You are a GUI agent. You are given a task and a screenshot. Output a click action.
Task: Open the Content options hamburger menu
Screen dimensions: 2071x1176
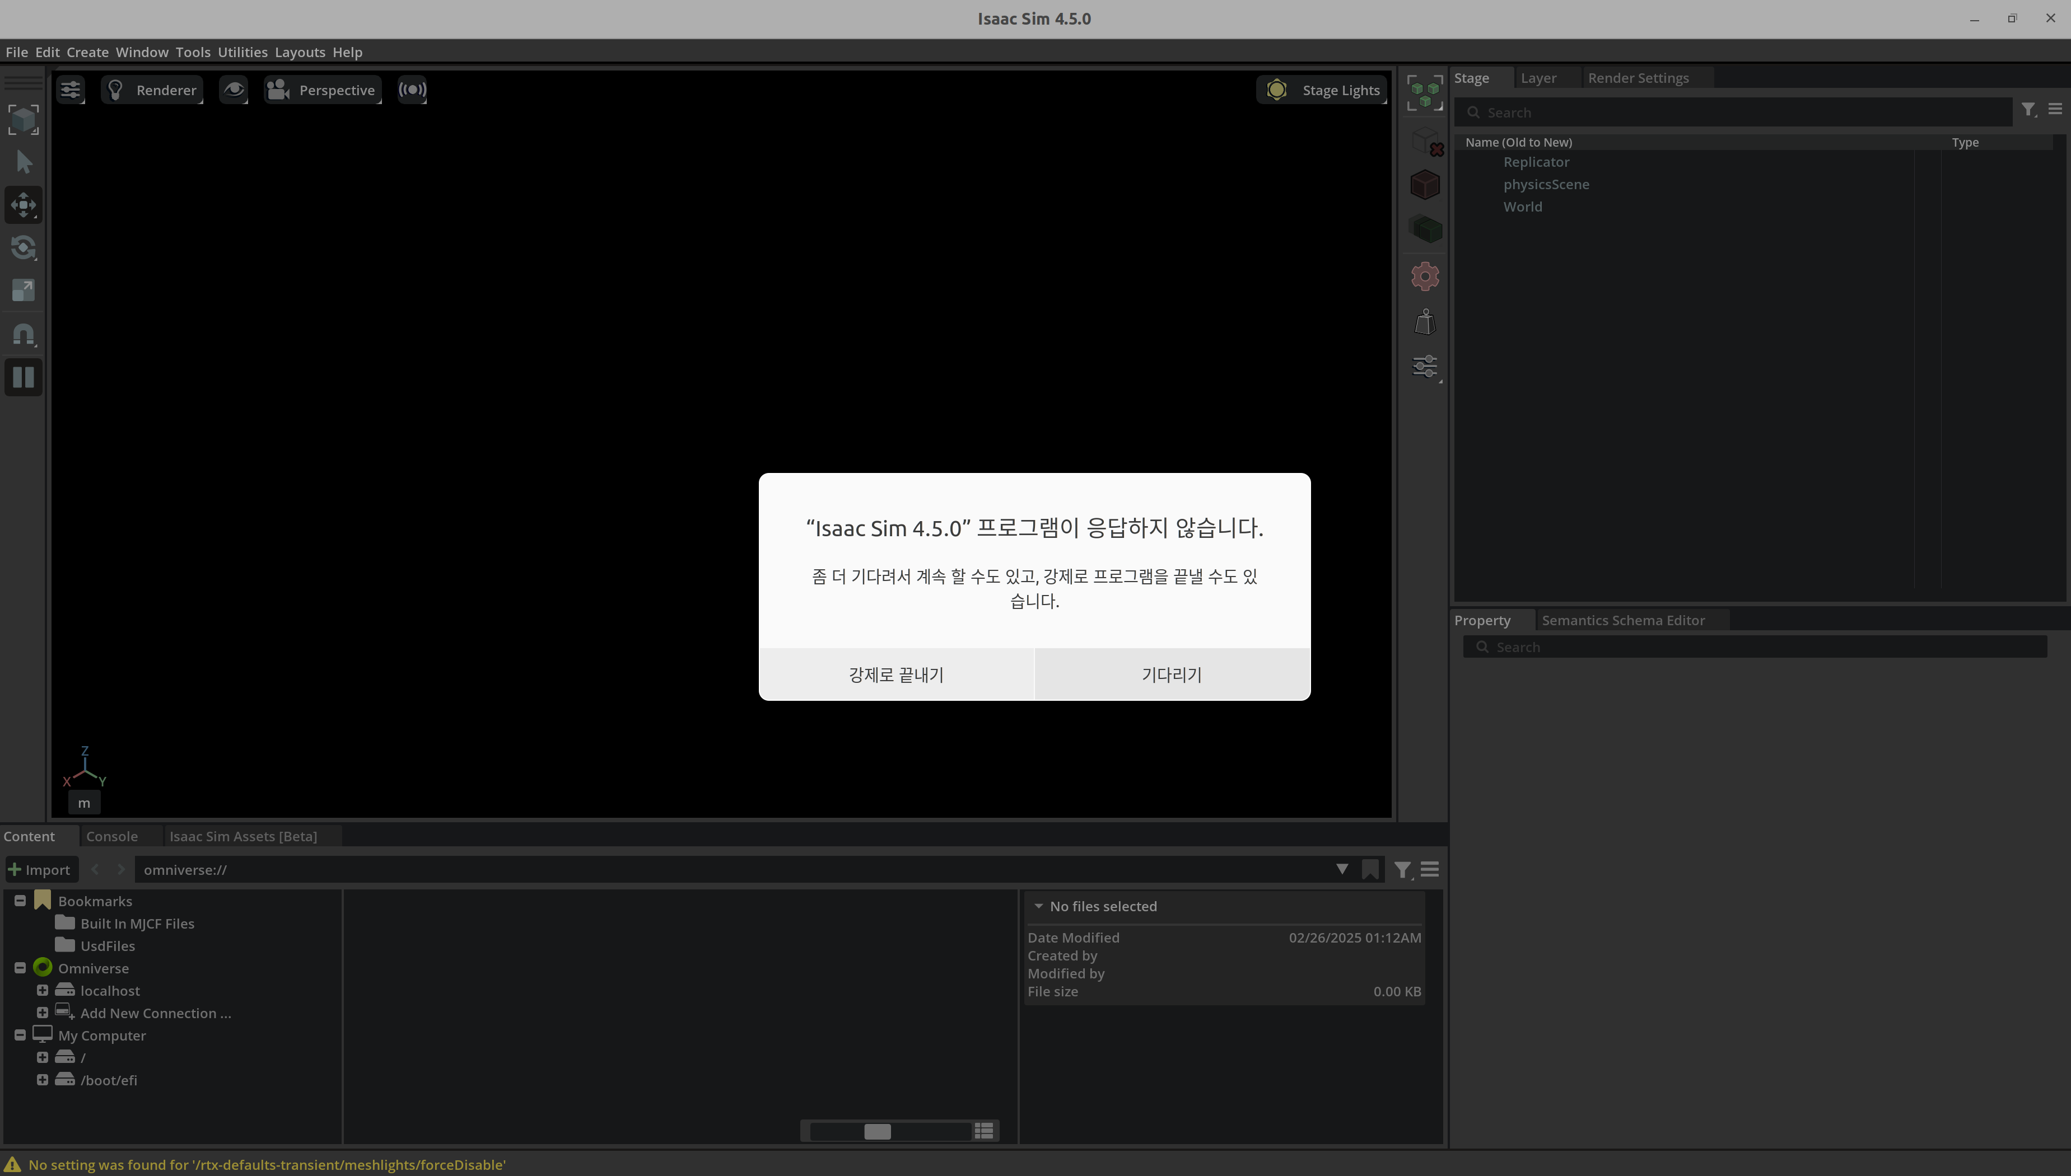tap(1429, 870)
